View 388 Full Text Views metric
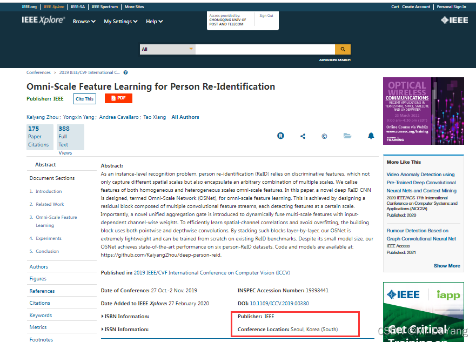Screen dimensions: 476x342 (70, 137)
